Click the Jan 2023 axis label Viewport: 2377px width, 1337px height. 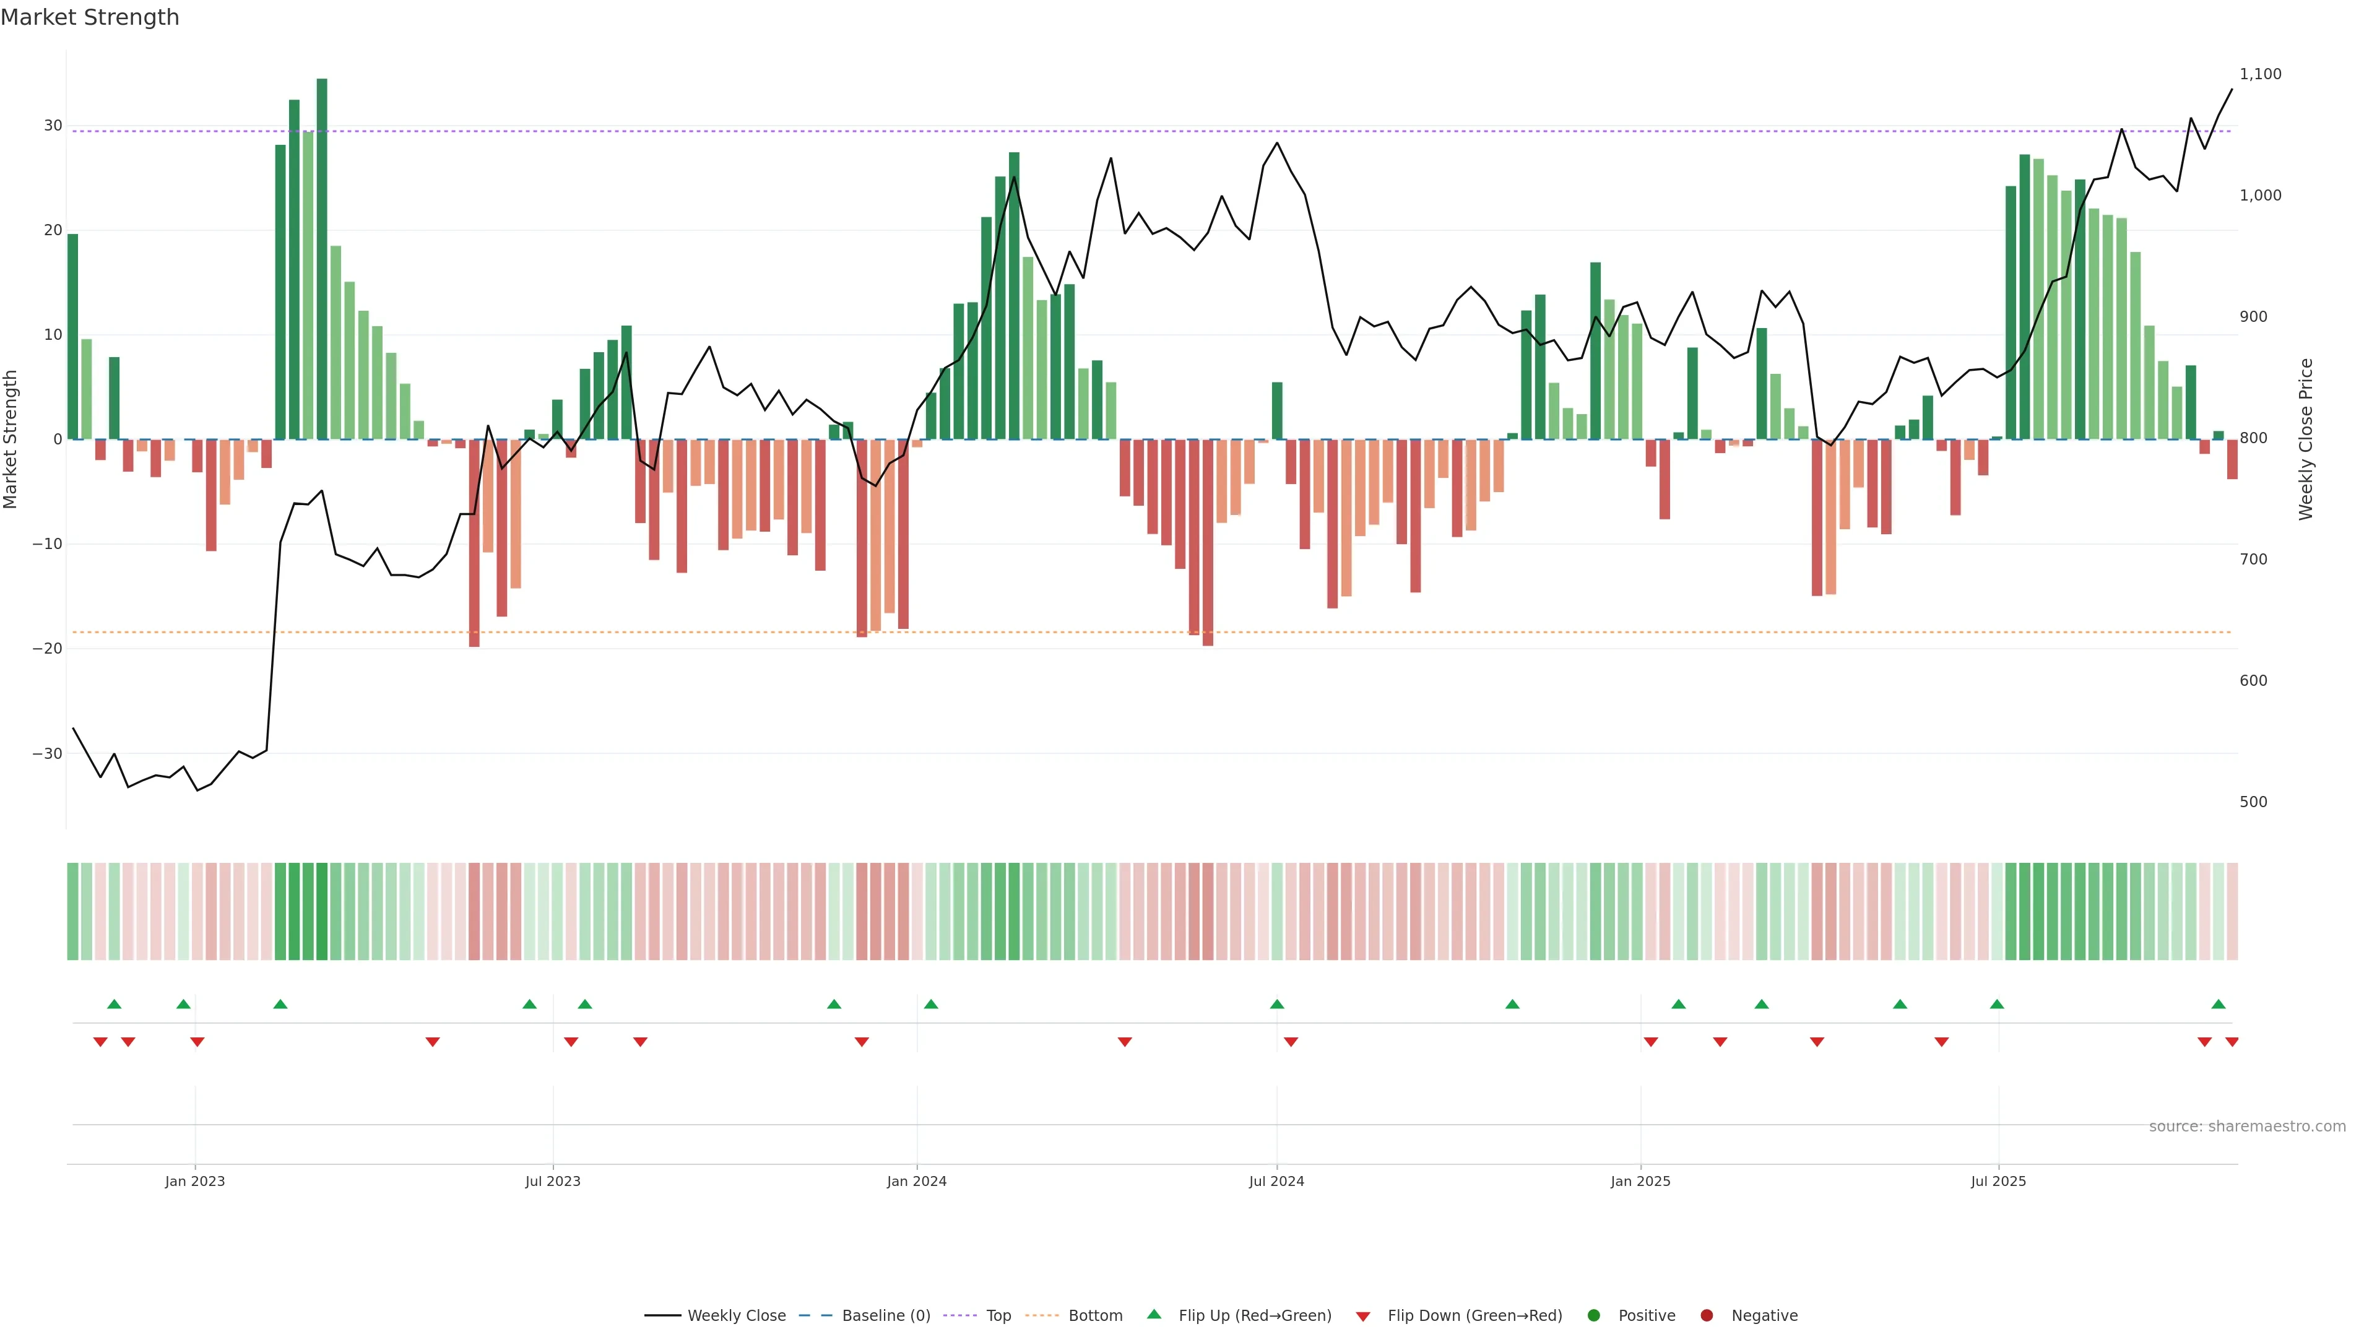click(195, 1181)
